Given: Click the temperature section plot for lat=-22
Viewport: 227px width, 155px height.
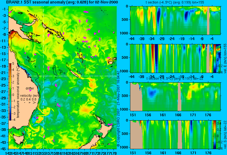Looking at the screenshot, I should tap(175, 97).
